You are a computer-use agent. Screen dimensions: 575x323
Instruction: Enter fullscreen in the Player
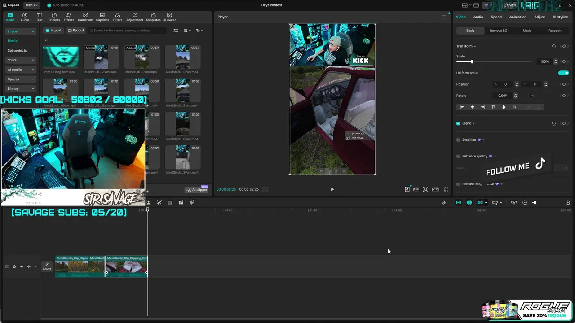pyautogui.click(x=446, y=189)
